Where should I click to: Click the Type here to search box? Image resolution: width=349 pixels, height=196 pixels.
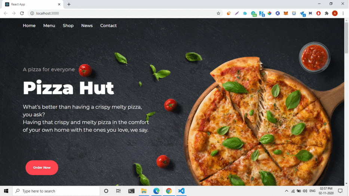(56, 191)
